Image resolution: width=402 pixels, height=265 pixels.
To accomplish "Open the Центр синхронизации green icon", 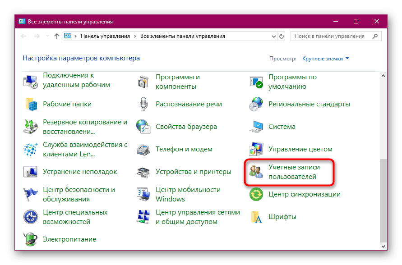I will pos(256,194).
